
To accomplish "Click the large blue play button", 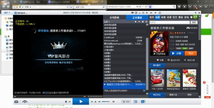I will (x=81, y=102).
